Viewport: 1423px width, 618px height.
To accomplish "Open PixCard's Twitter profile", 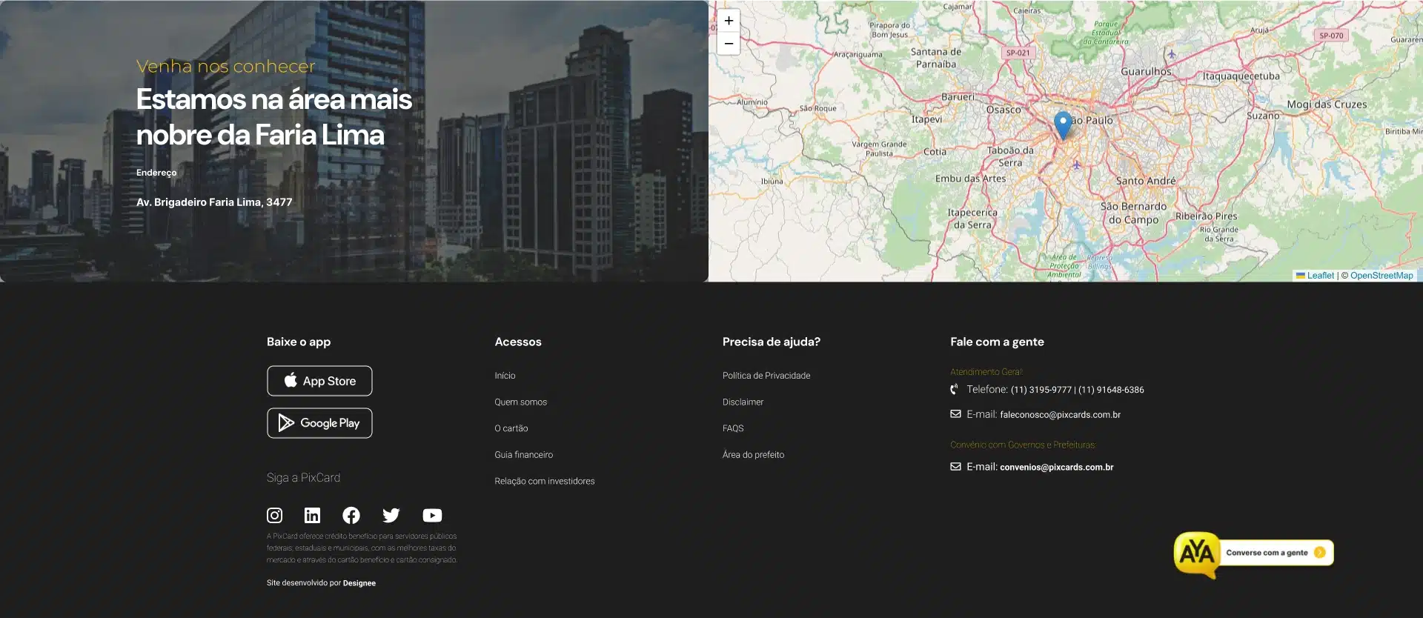I will [x=391, y=515].
